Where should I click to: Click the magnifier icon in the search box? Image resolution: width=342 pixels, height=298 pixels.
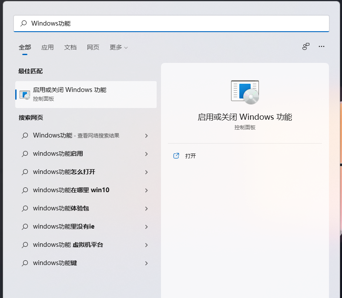(x=23, y=23)
